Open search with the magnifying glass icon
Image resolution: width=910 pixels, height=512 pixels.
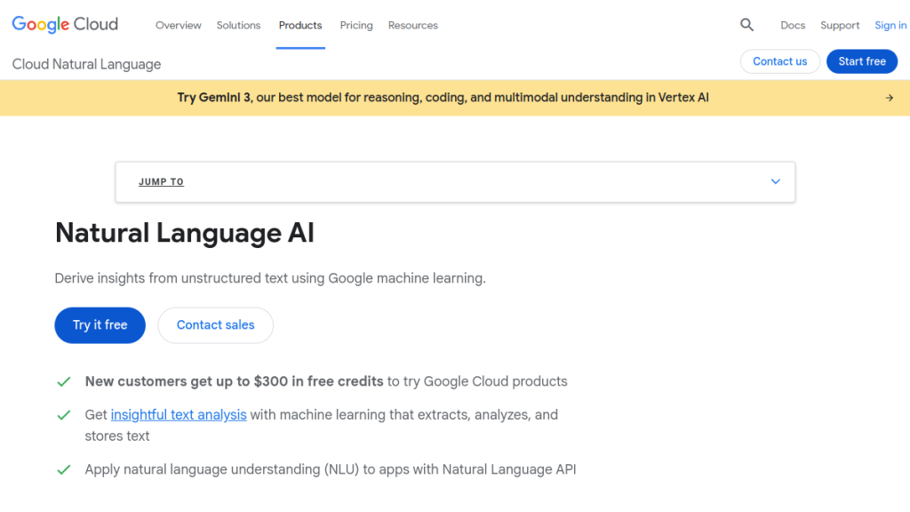(x=746, y=25)
